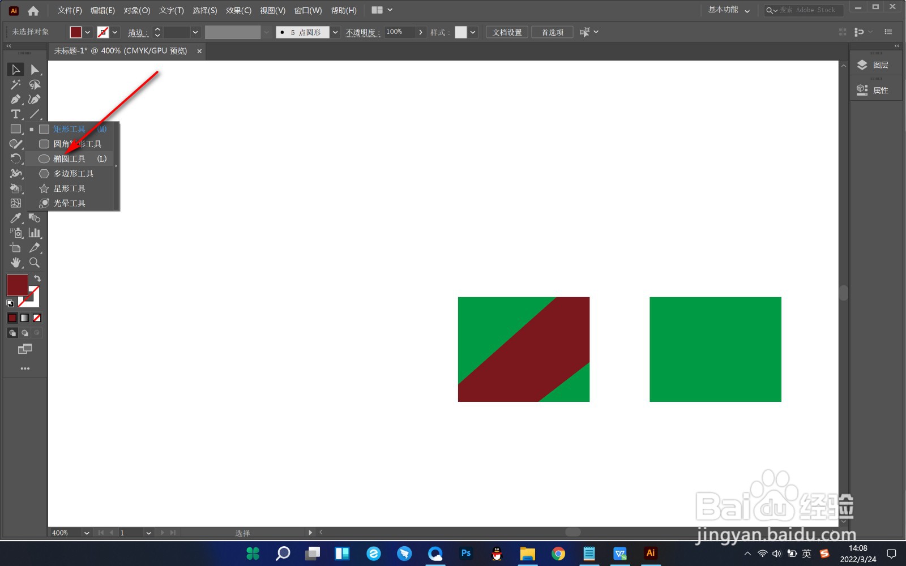Select the Lasso tool
The height and width of the screenshot is (566, 906).
pyautogui.click(x=35, y=85)
